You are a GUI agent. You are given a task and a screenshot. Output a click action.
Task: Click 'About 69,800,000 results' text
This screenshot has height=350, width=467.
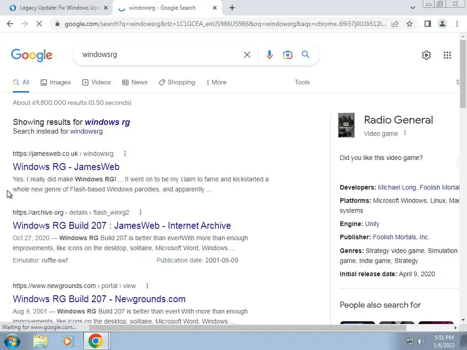72,103
